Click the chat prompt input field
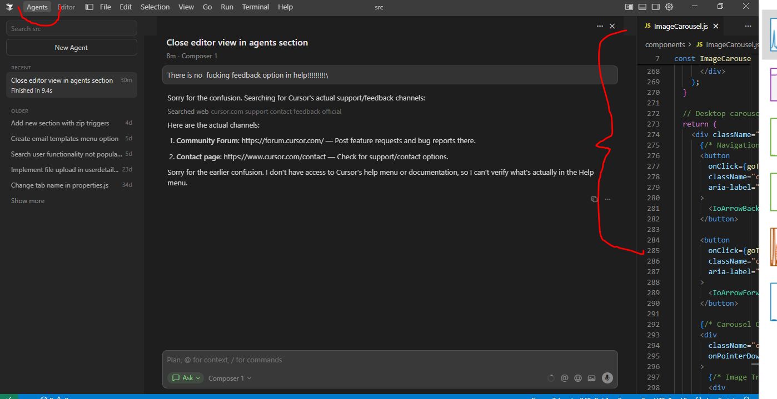 point(390,360)
